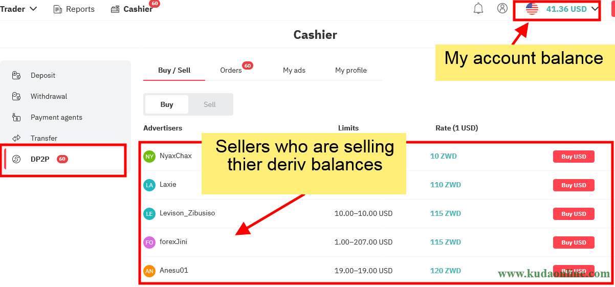Click the 60 badge beside DP2P
The height and width of the screenshot is (287, 615).
tap(62, 159)
